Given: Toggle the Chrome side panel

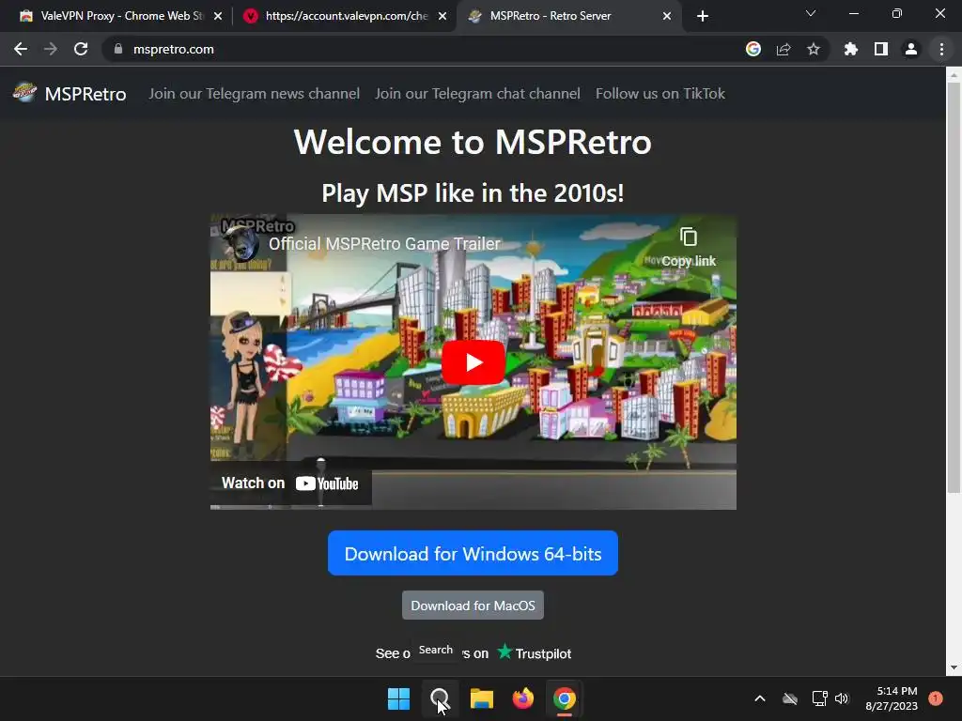Looking at the screenshot, I should point(881,49).
